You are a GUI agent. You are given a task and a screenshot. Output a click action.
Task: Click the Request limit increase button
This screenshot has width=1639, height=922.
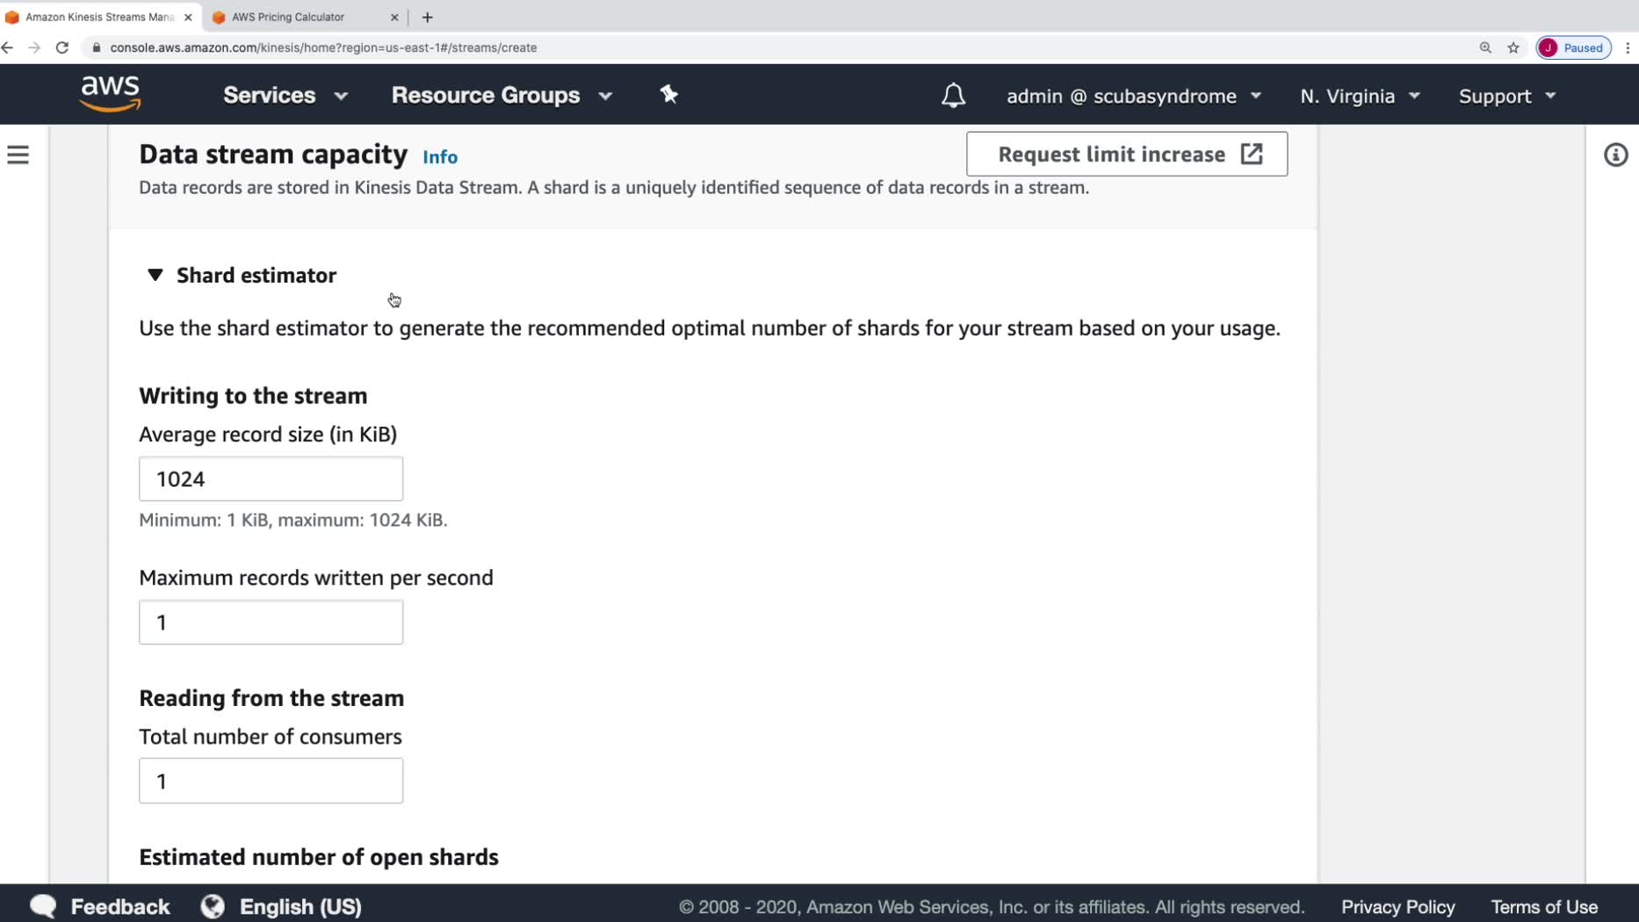[1127, 155]
